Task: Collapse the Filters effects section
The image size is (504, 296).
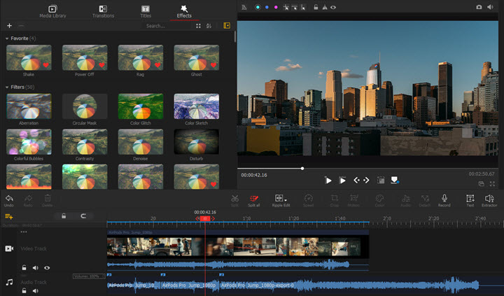Action: [7, 87]
